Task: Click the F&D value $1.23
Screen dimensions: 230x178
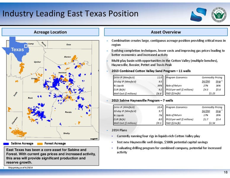Action: point(212,93)
